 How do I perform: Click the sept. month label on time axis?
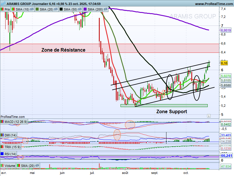pyautogui.click(x=155, y=173)
